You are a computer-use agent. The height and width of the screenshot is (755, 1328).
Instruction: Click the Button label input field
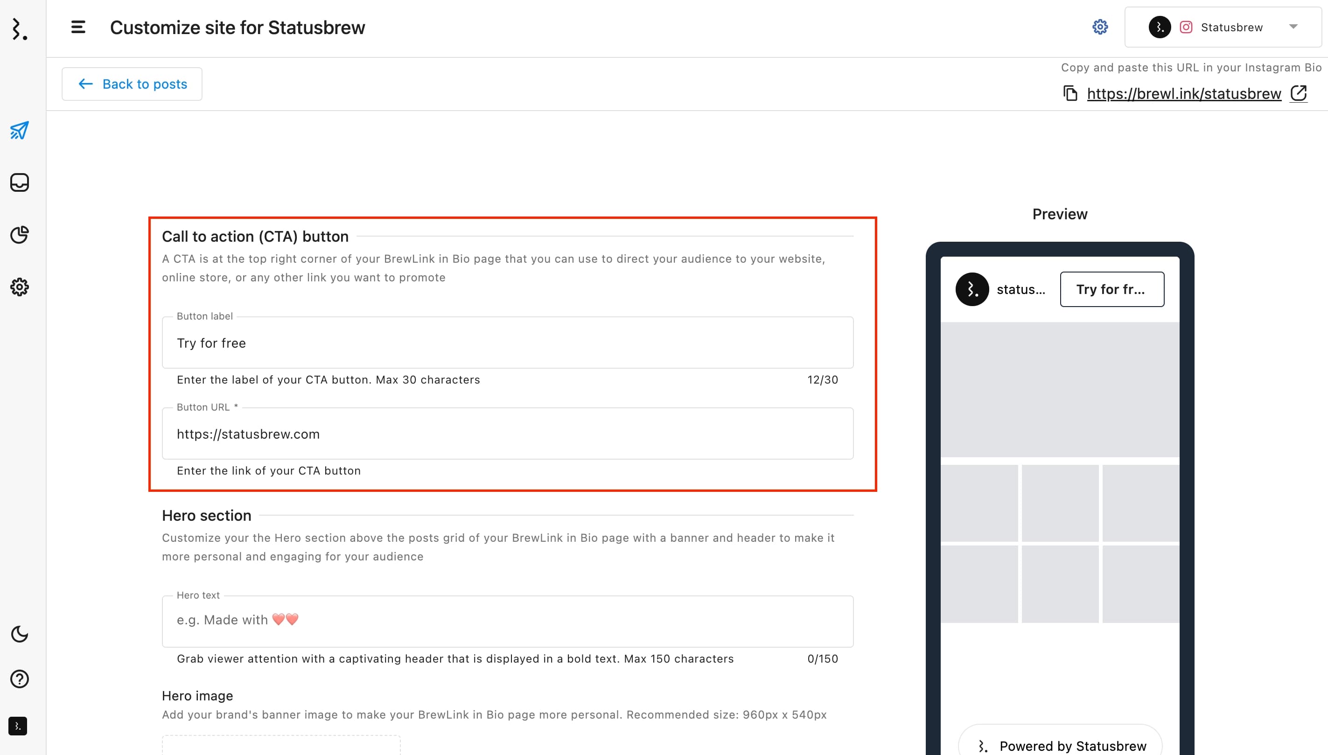pyautogui.click(x=508, y=342)
